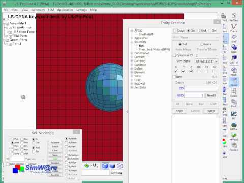Select Prescribed Motion(BPM) tree item

154,49
